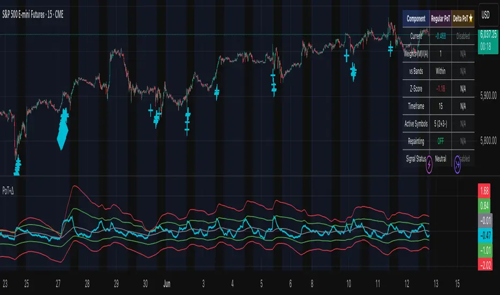Open the S&P 500 E-mini Futures symbol title
This screenshot has height=295, width=500.
click(33, 14)
